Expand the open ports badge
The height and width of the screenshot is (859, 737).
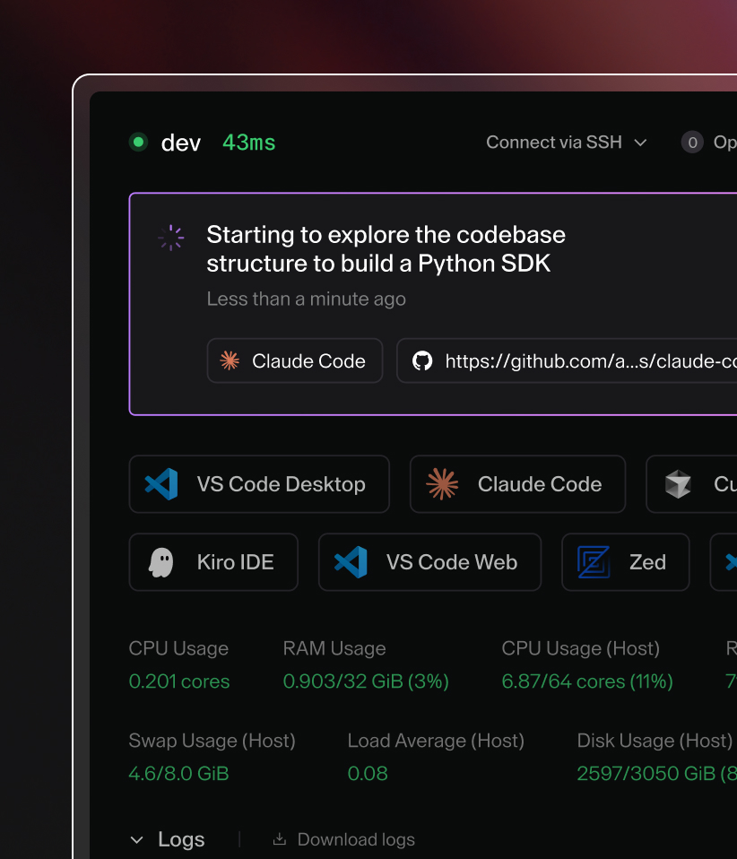click(692, 142)
